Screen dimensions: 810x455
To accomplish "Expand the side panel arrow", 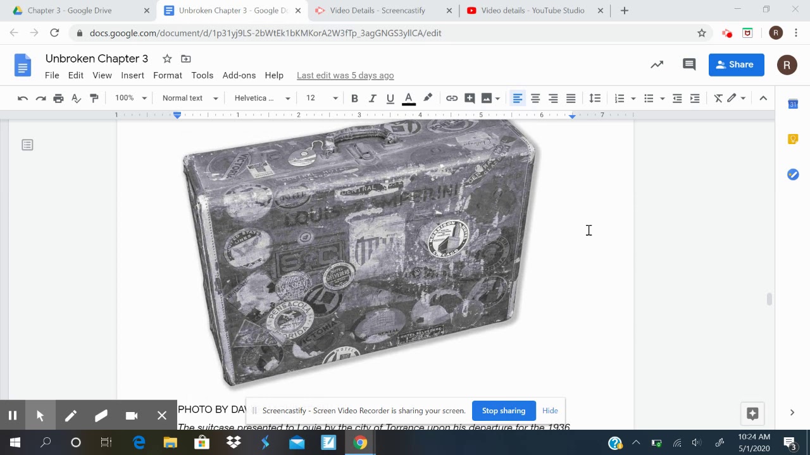I will pyautogui.click(x=792, y=413).
